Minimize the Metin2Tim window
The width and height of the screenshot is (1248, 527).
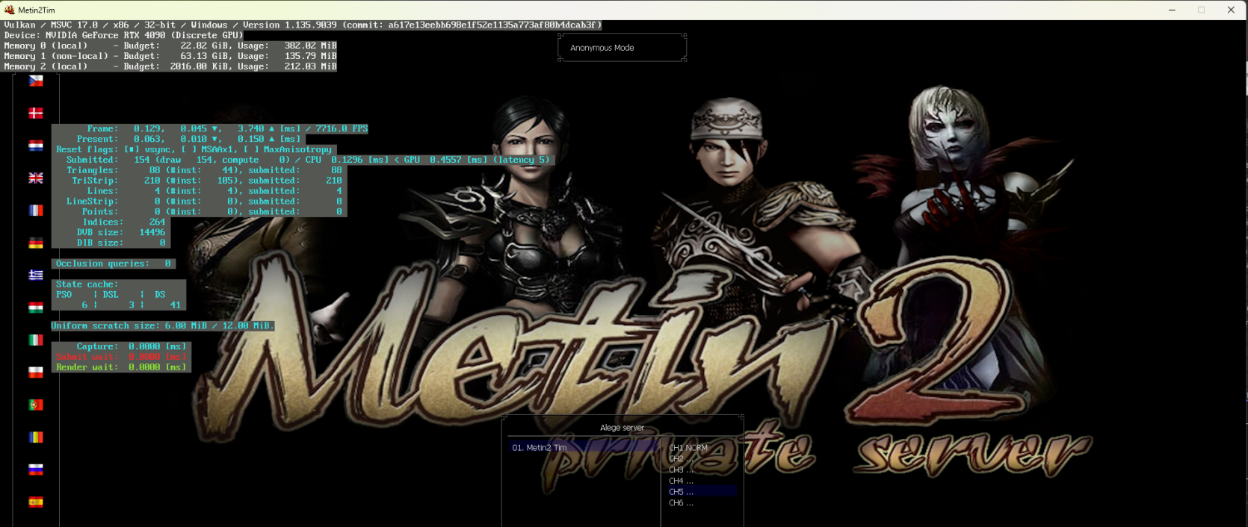coord(1172,10)
